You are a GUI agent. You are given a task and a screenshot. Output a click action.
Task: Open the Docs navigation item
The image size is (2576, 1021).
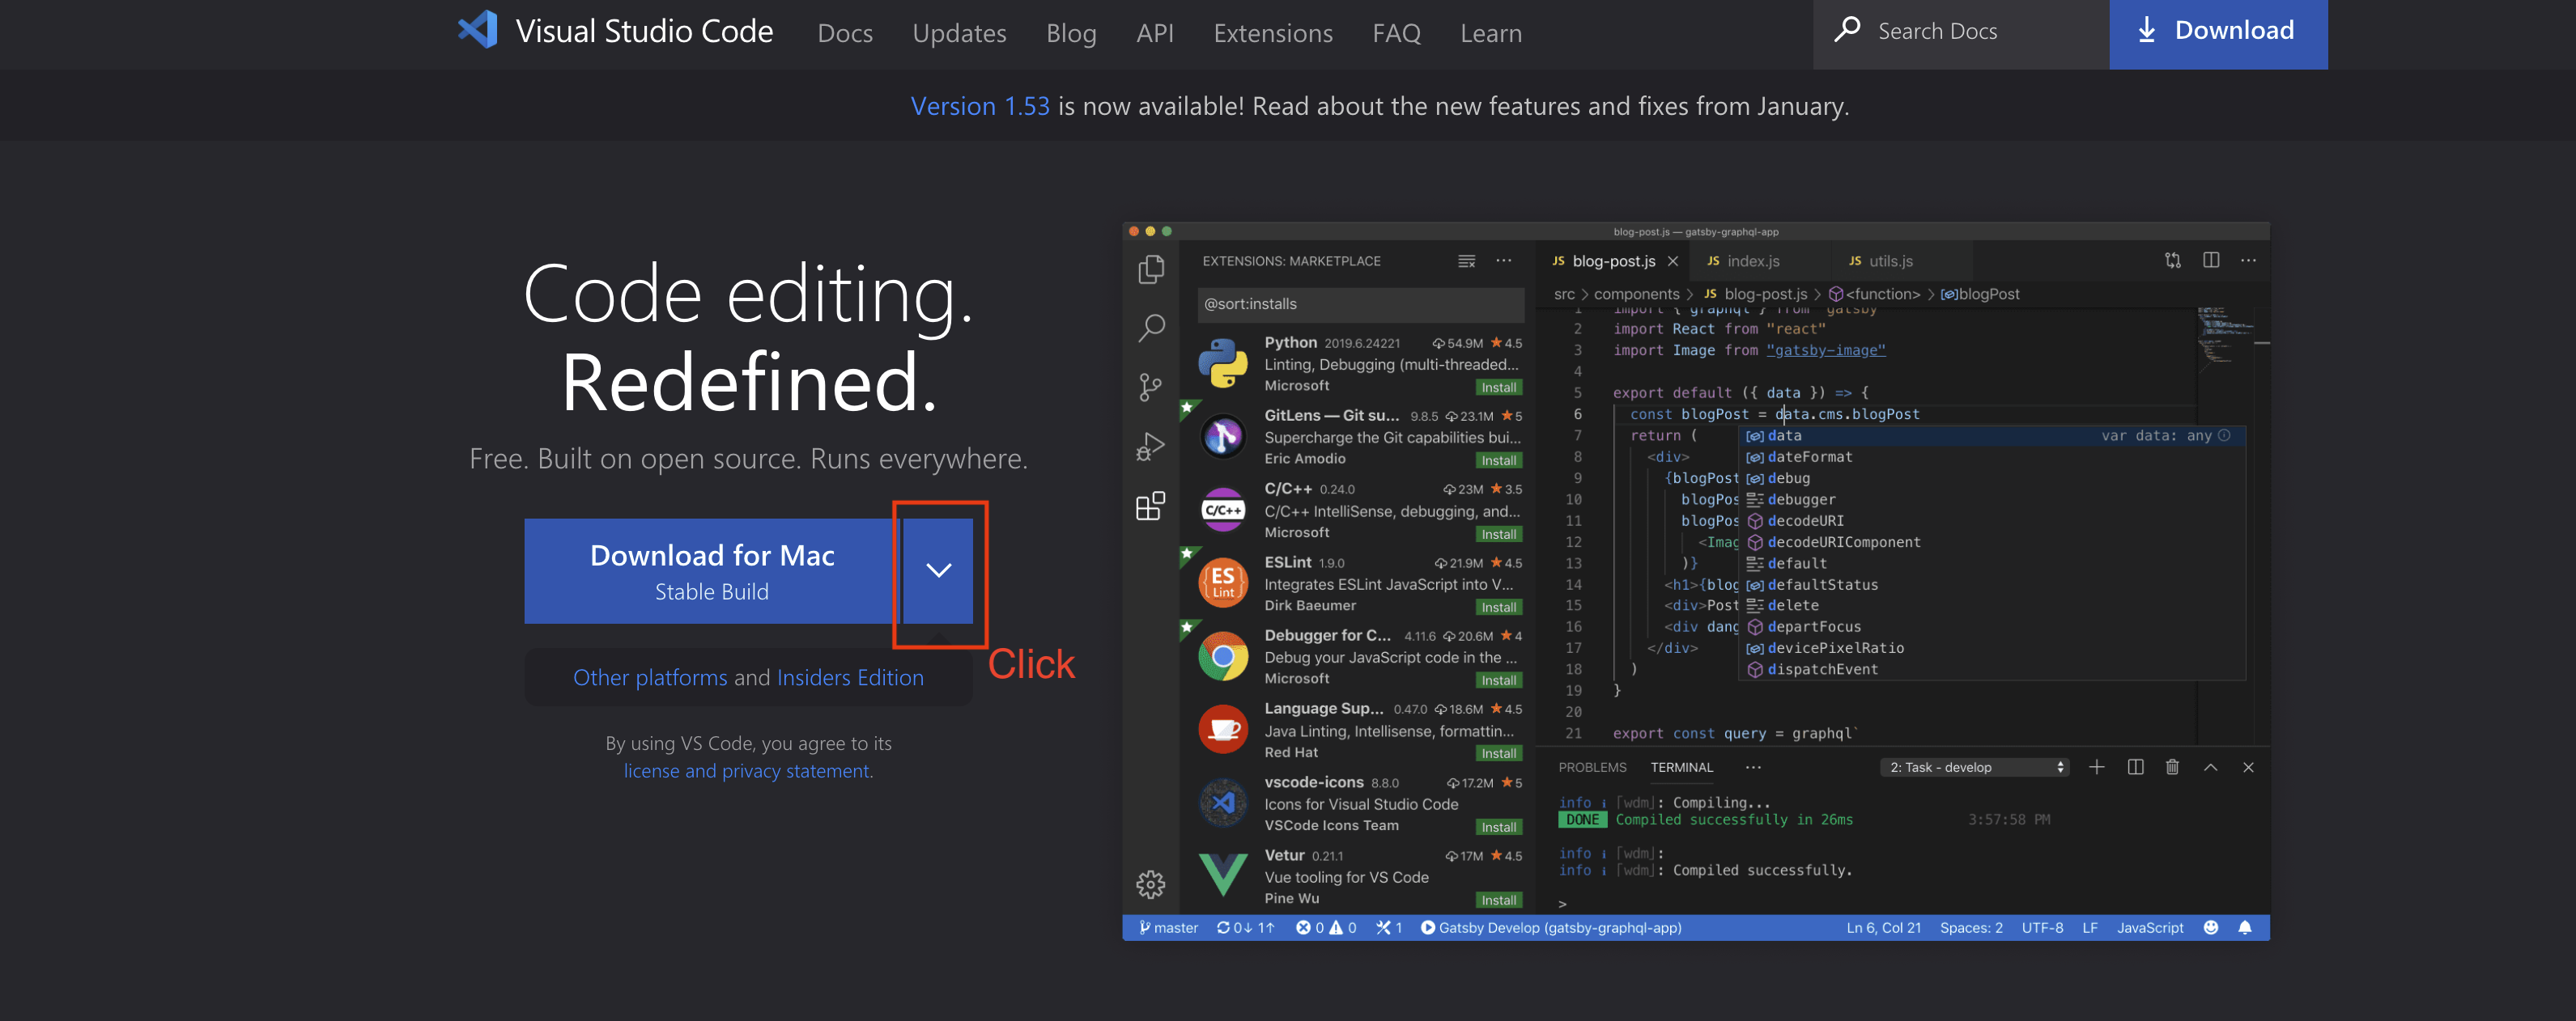pos(845,33)
